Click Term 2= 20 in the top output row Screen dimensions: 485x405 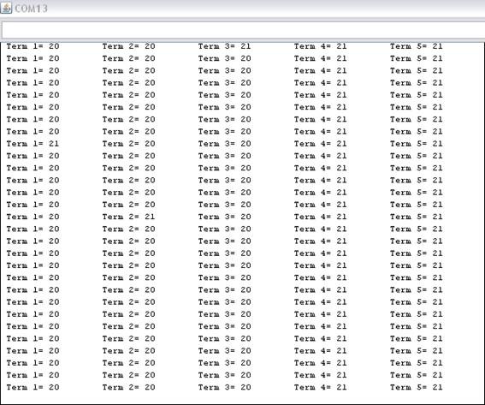(128, 46)
